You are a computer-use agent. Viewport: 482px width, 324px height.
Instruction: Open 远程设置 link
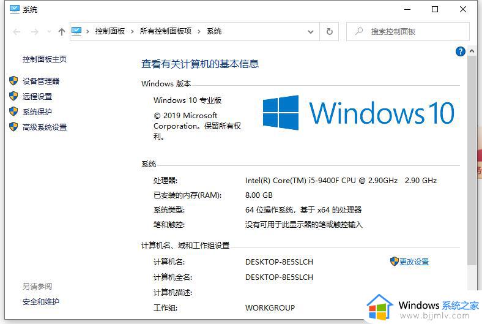click(37, 96)
